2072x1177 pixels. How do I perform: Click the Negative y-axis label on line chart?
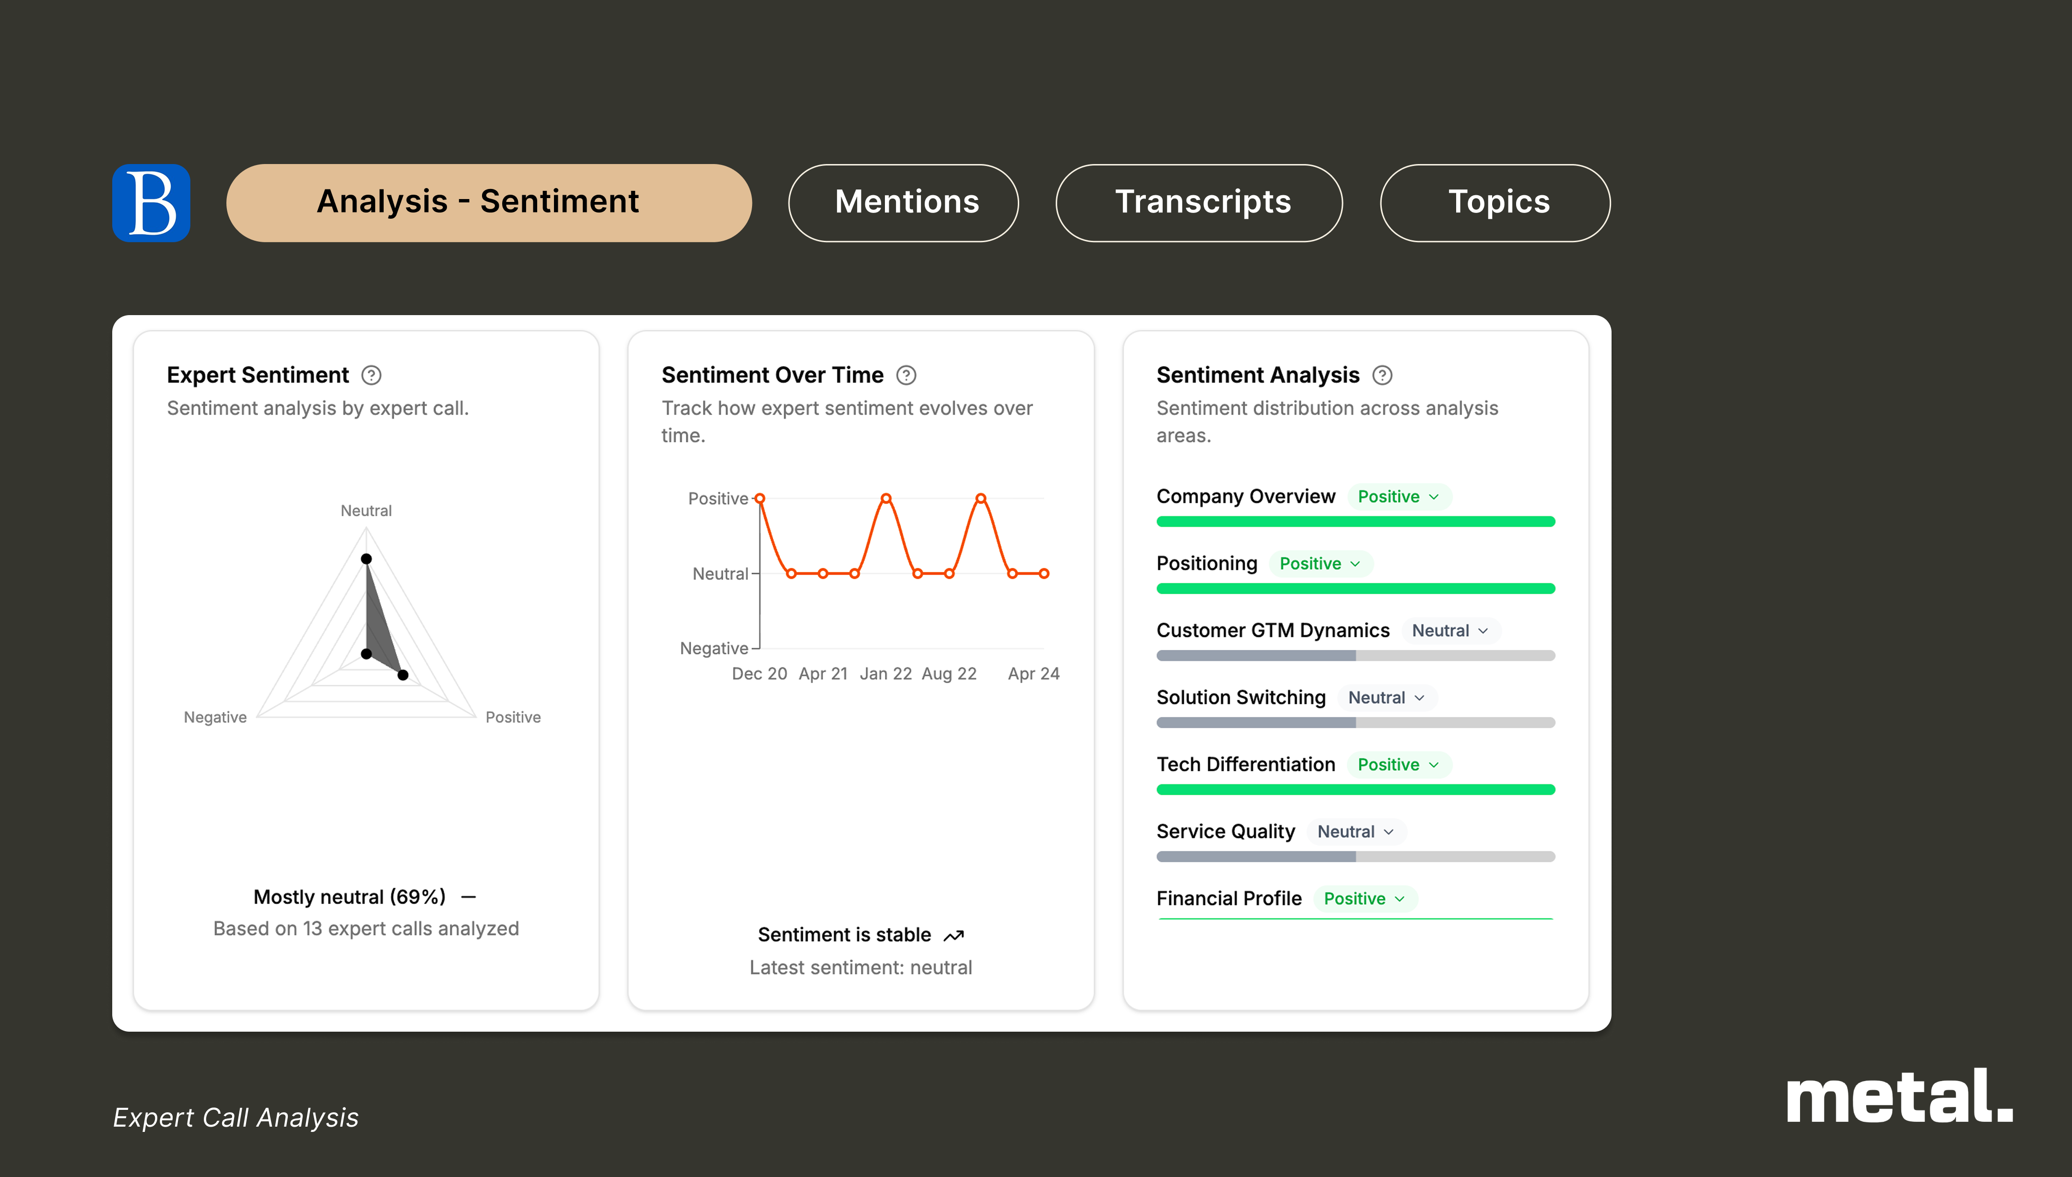pos(714,648)
